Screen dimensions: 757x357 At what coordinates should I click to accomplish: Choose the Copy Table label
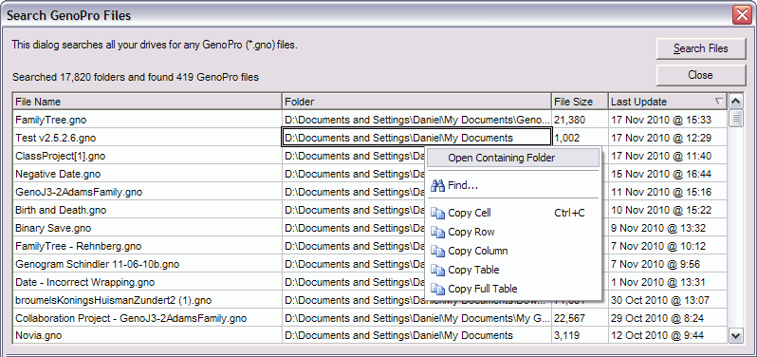point(473,270)
